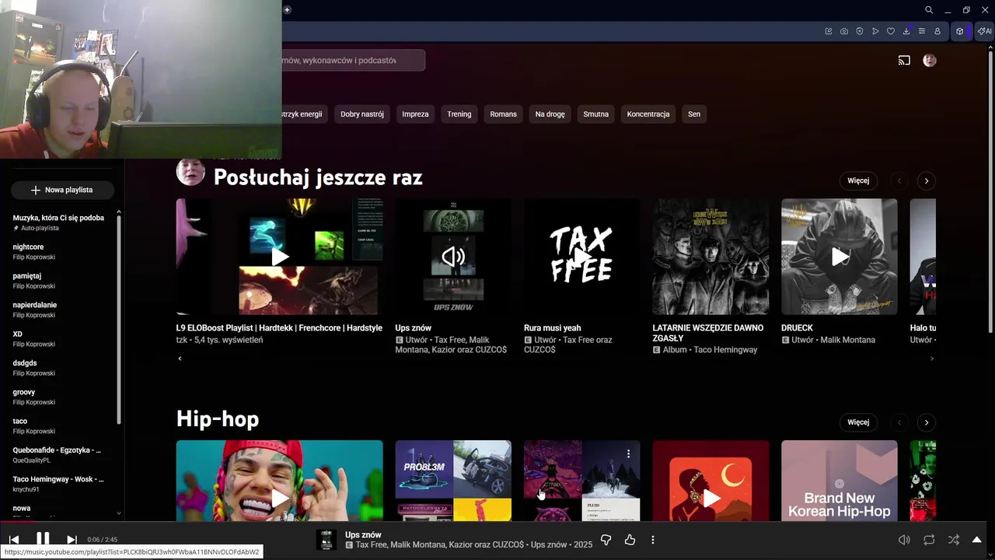Click the cast to device icon
The width and height of the screenshot is (995, 560).
tap(904, 60)
